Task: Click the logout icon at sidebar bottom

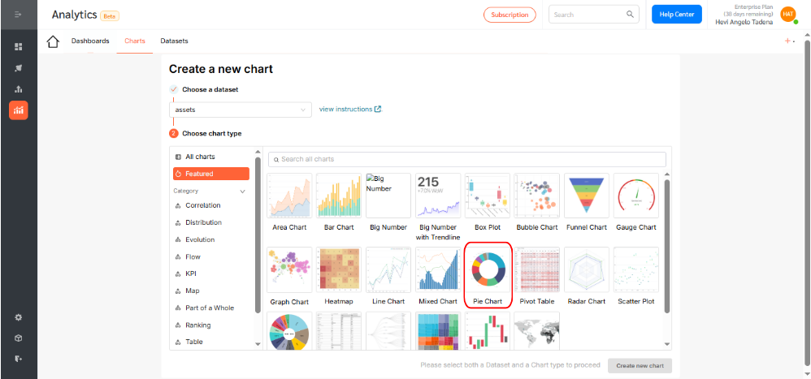Action: 19,359
